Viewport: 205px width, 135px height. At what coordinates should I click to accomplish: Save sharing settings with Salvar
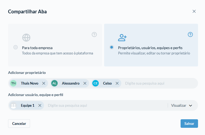point(189,124)
